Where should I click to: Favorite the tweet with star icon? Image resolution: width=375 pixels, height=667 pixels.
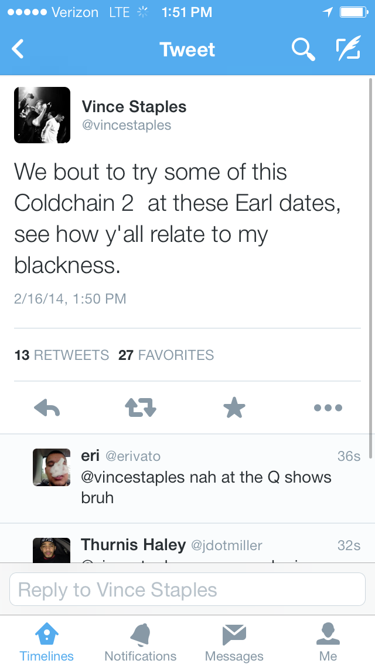click(234, 407)
